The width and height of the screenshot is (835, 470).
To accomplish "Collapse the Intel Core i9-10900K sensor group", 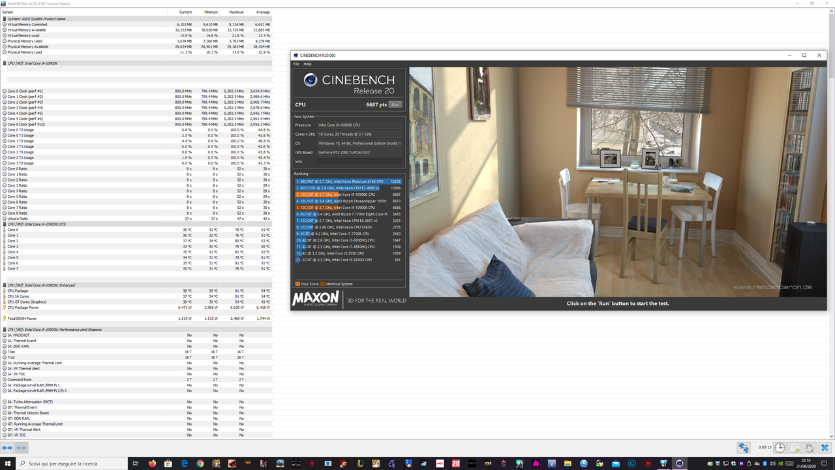I will coord(5,63).
